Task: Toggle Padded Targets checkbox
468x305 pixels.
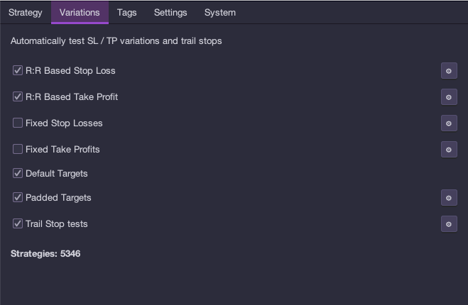Action: [18, 197]
